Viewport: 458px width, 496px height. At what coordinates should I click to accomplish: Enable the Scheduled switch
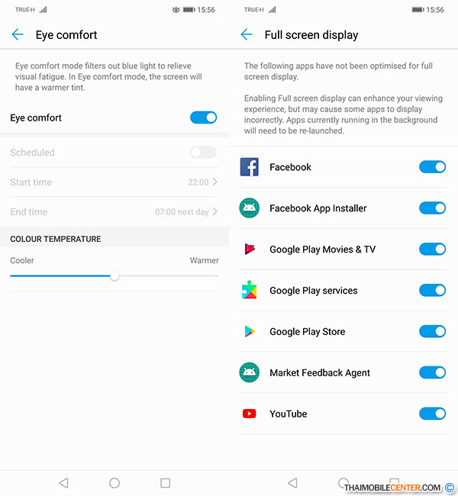tap(204, 153)
